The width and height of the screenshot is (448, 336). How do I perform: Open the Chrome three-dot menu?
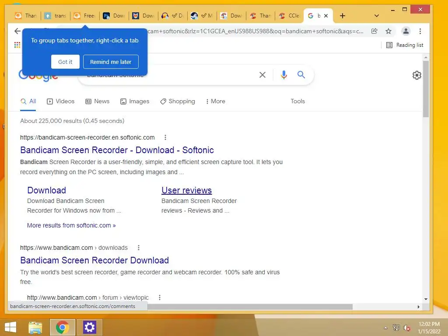(420, 31)
